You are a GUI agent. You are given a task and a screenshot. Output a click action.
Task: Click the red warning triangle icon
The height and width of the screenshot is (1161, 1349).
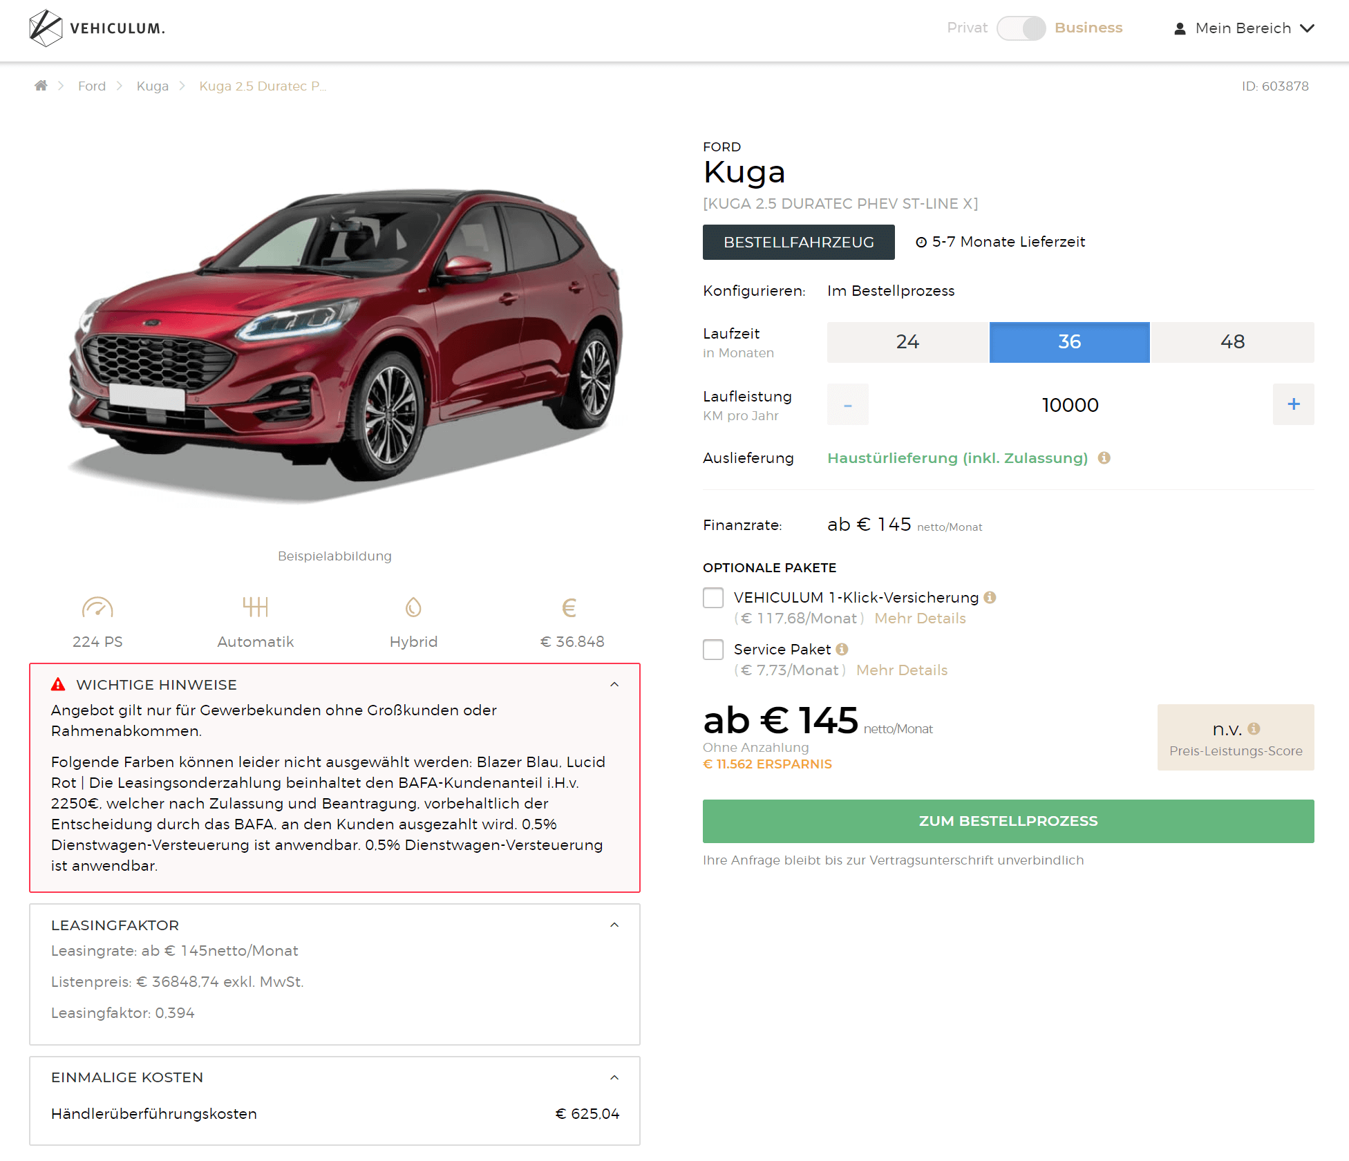pos(58,684)
